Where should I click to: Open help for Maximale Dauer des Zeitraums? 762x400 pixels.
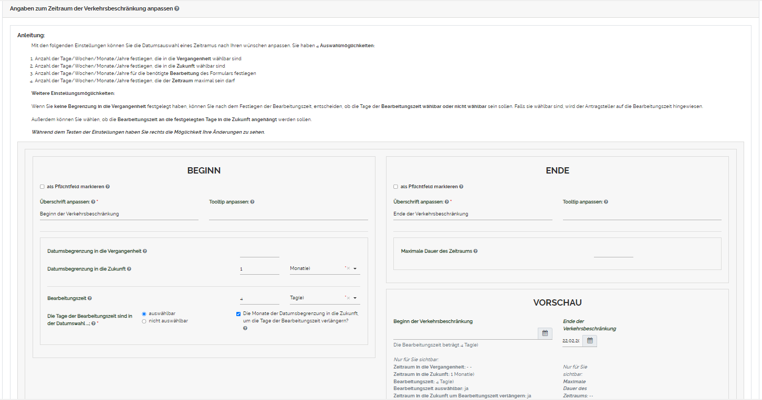click(x=476, y=251)
